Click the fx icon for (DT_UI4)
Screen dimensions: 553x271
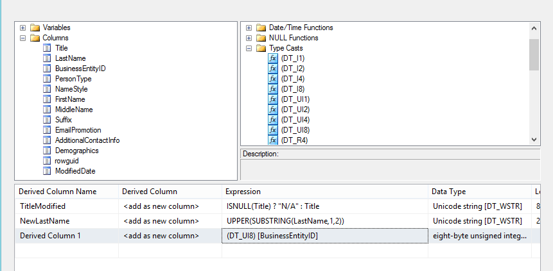click(x=273, y=120)
